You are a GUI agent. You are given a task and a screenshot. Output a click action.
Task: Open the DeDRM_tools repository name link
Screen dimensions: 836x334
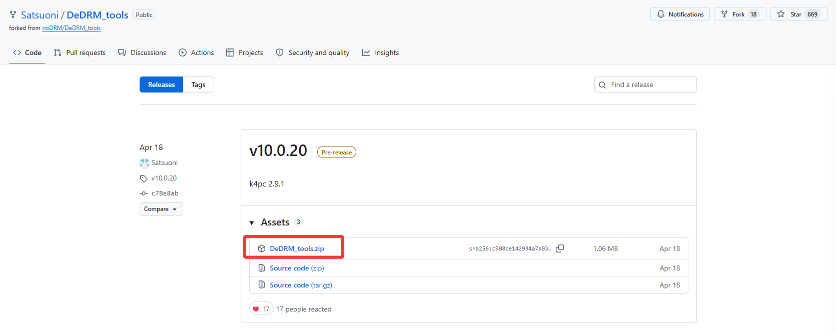[x=98, y=15]
